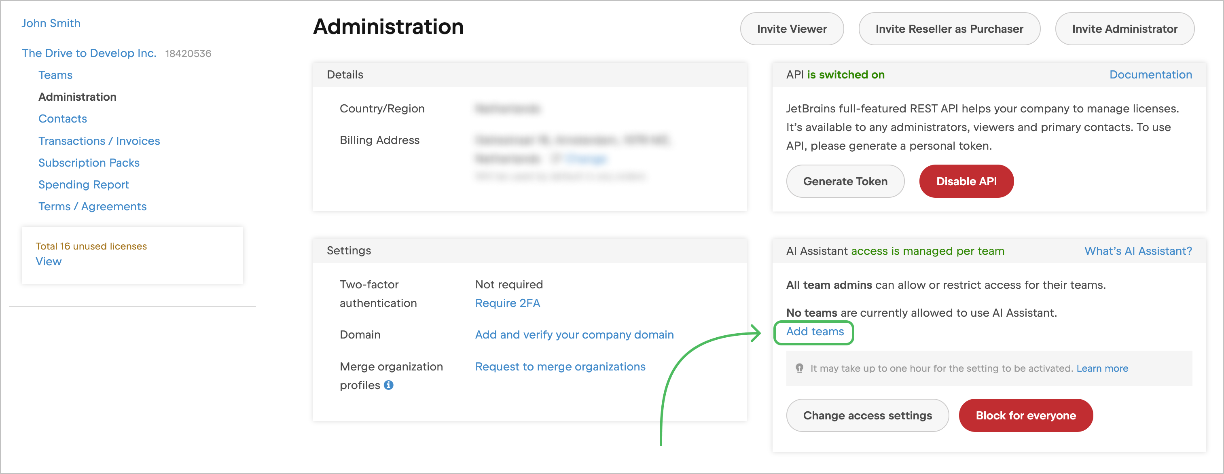Image resolution: width=1224 pixels, height=474 pixels.
Task: Click the Teams sidebar link
Action: click(55, 74)
